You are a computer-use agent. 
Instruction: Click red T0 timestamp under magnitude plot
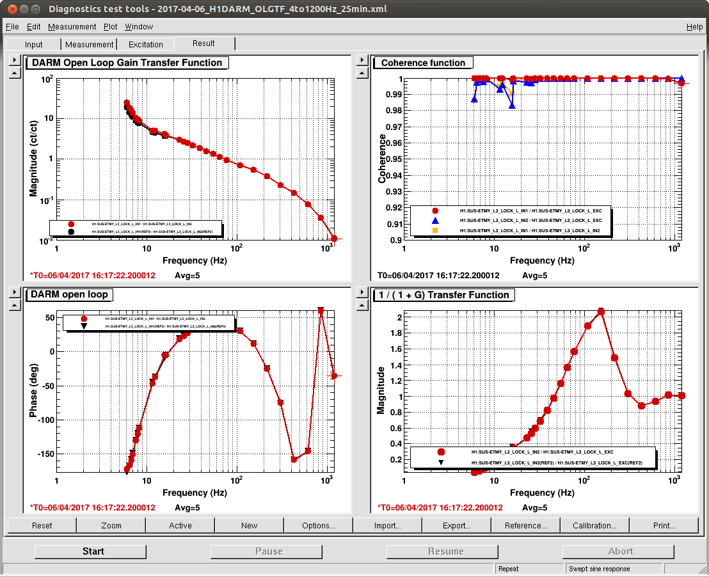93,275
